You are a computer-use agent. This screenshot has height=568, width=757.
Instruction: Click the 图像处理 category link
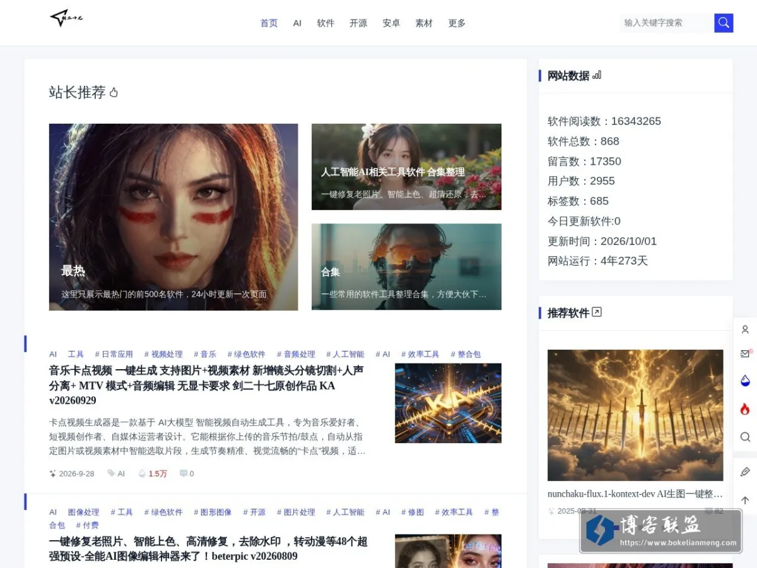(x=83, y=512)
